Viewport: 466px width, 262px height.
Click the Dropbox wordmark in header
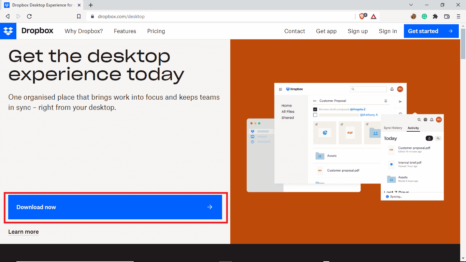[38, 31]
